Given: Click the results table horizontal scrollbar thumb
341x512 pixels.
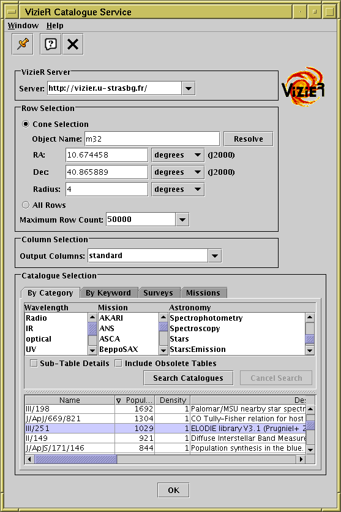Looking at the screenshot, I should (76, 459).
